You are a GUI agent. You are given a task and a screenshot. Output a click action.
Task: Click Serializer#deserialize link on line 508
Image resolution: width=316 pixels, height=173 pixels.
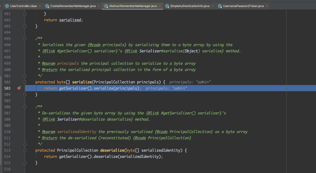coord(81,119)
